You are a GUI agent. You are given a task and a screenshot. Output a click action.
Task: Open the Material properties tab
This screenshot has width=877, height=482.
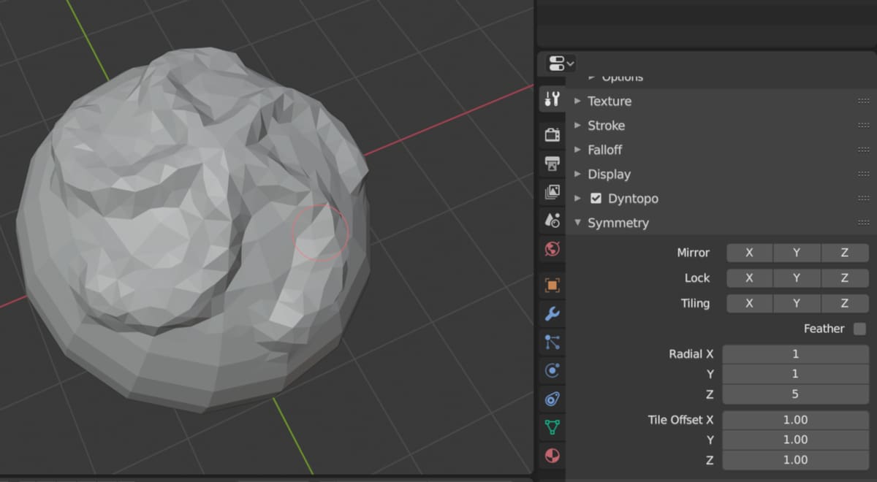[x=552, y=456]
